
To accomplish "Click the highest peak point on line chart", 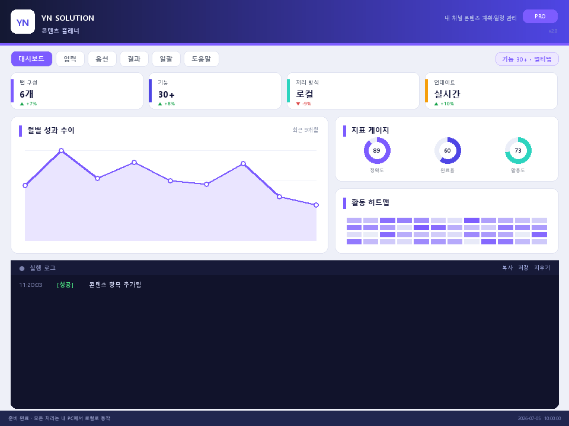I will tap(61, 150).
